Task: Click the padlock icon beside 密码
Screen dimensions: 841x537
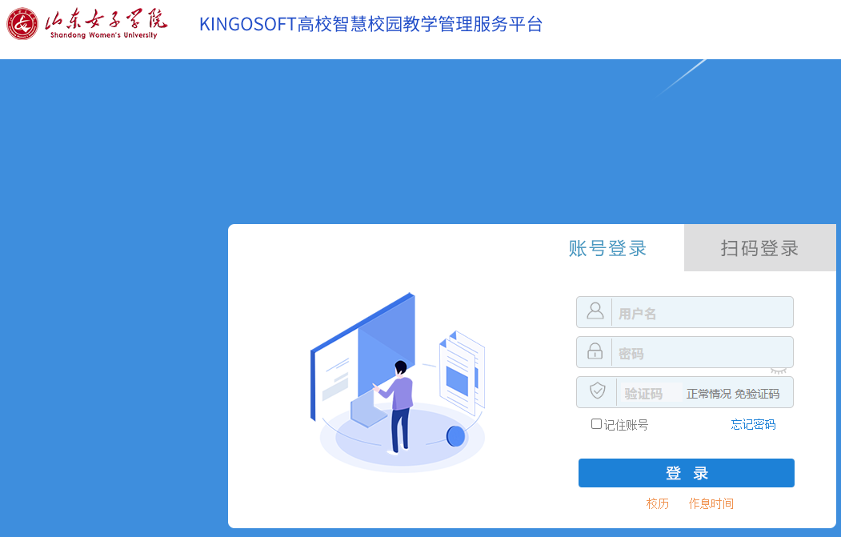Action: pos(595,351)
